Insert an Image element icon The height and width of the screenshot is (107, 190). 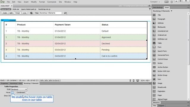tap(154, 83)
